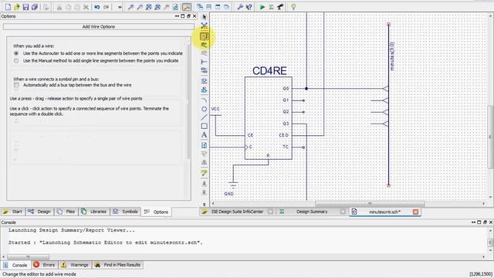Screen dimensions: 494x278
Task: Select the minutescntr.sch* document tab
Action: pyautogui.click(x=384, y=212)
